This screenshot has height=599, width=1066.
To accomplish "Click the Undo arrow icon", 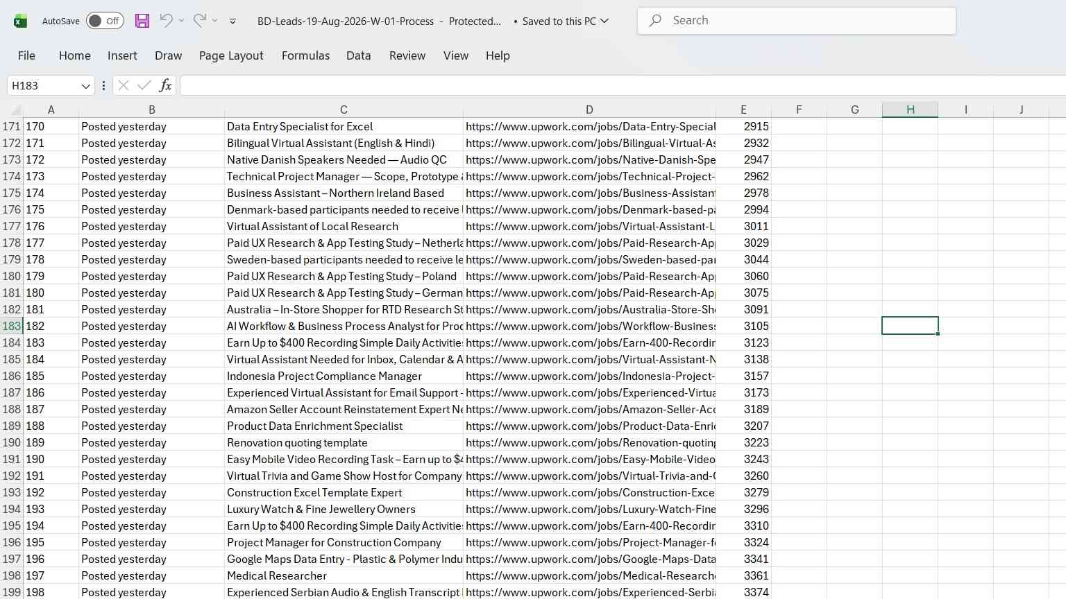I will click(166, 21).
